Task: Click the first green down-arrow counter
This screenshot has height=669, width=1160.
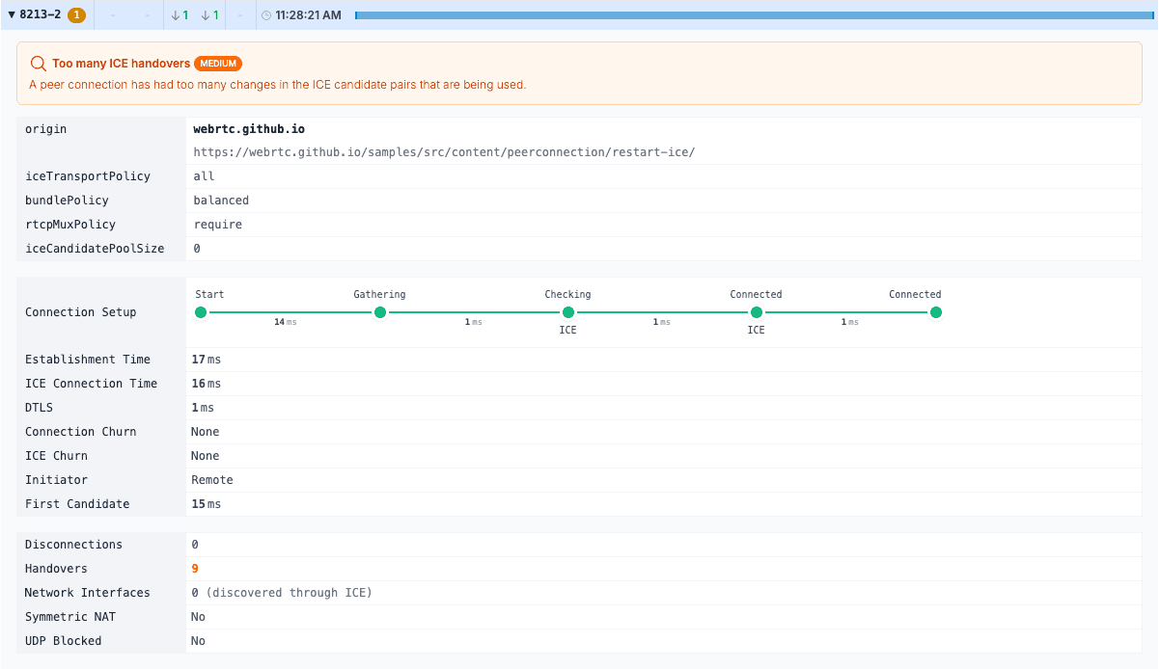Action: click(x=180, y=15)
